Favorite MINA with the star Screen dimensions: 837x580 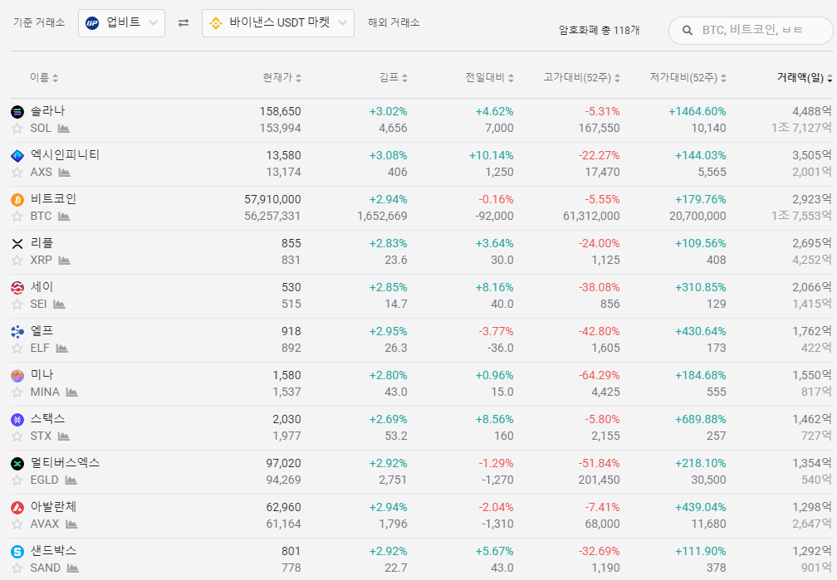pos(17,392)
